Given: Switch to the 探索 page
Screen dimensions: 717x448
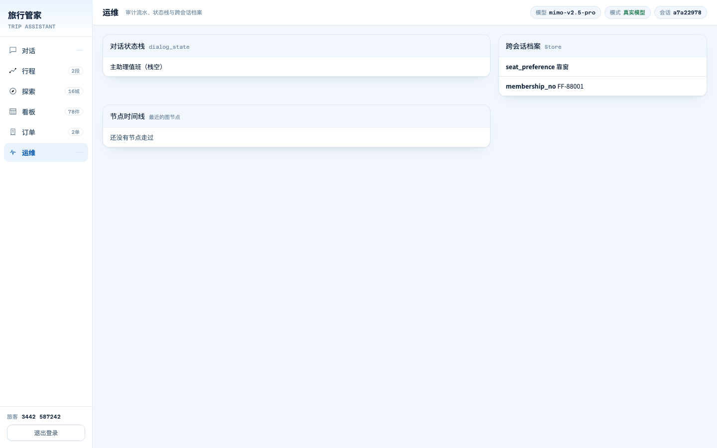Looking at the screenshot, I should [x=46, y=91].
